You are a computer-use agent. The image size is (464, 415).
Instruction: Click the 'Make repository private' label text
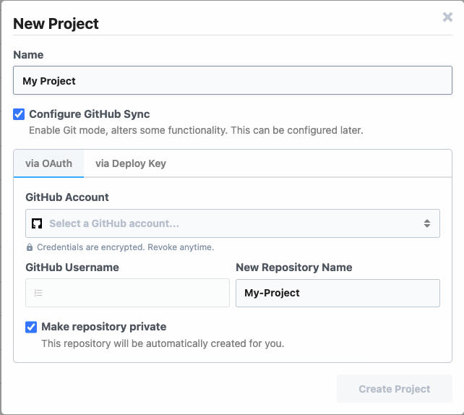103,327
